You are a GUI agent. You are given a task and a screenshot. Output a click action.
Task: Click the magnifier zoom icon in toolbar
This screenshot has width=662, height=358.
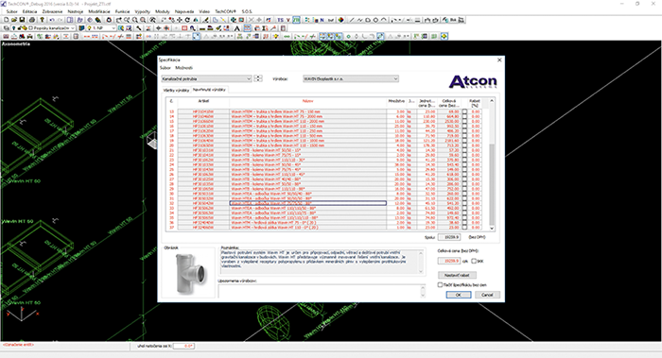[x=135, y=20]
